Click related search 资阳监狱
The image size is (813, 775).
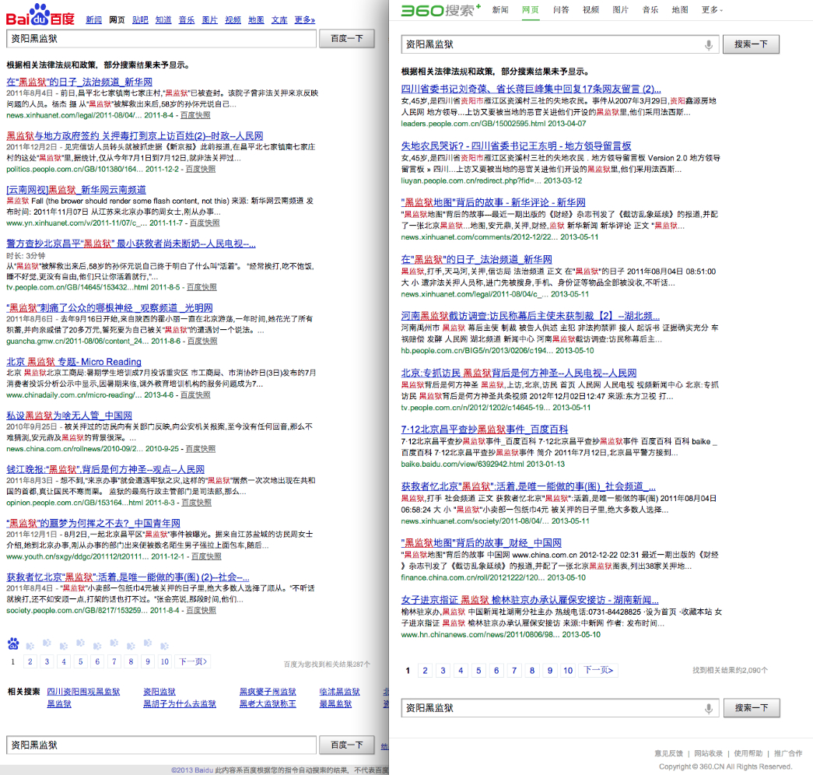point(159,692)
